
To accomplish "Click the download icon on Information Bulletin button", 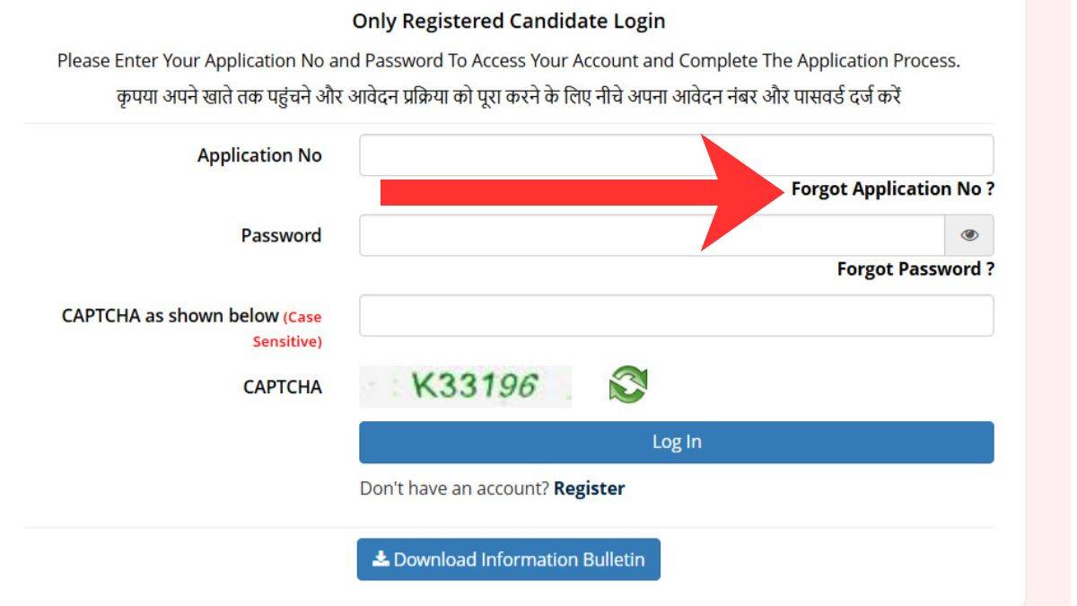I will click(381, 558).
